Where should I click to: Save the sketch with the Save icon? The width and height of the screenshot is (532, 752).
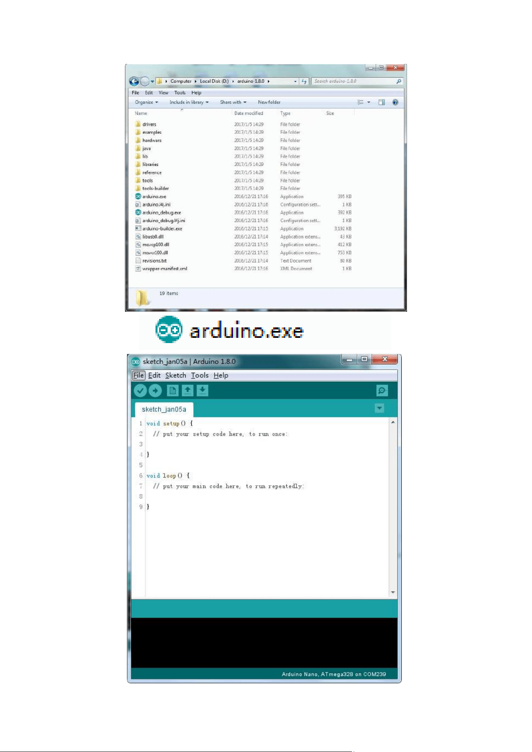[203, 390]
